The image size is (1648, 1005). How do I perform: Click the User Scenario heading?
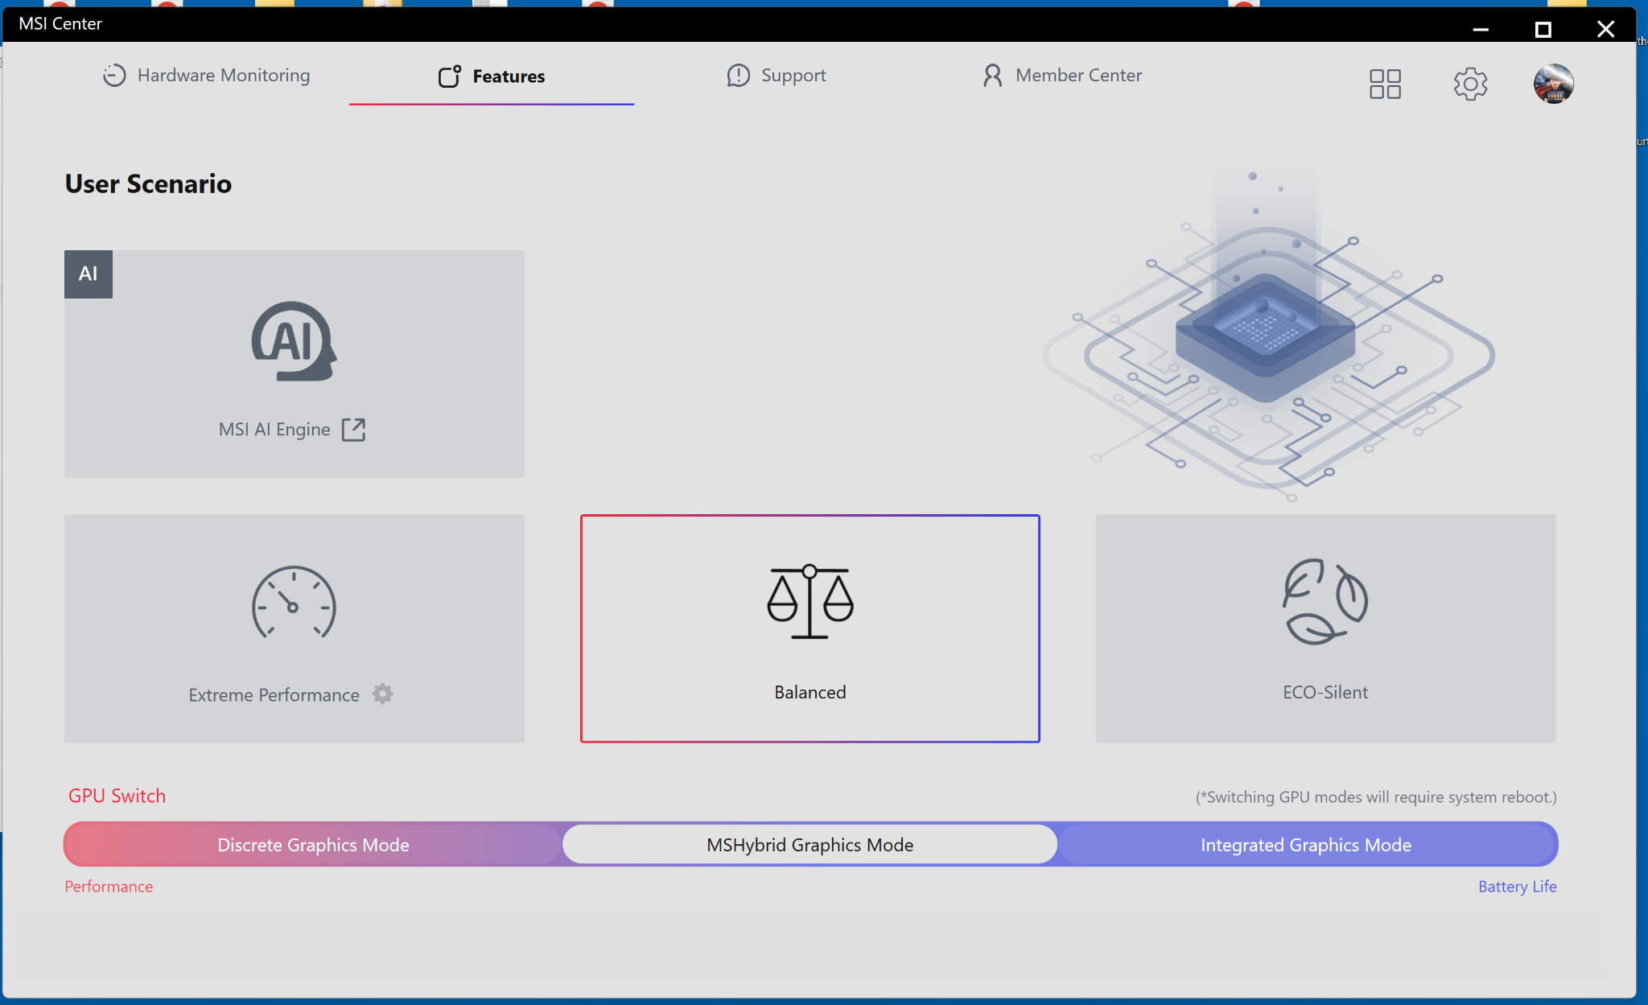point(149,183)
